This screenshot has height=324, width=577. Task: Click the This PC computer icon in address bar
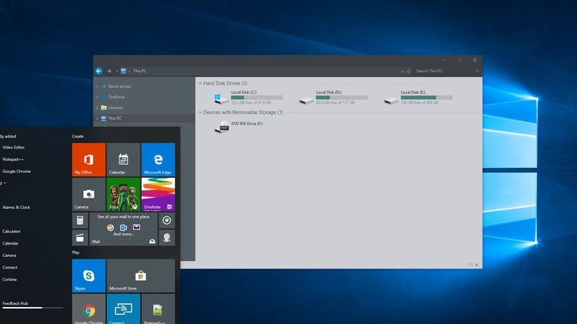pos(123,71)
